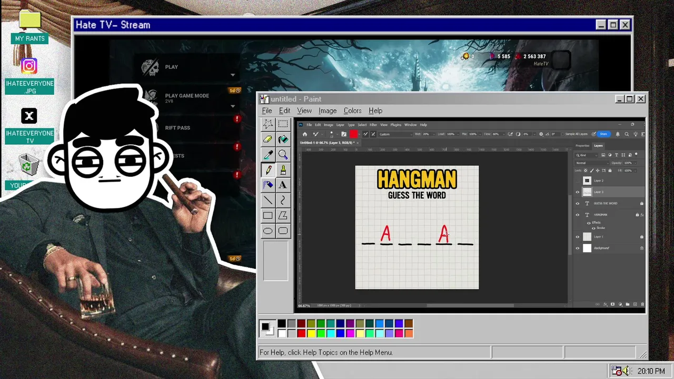The height and width of the screenshot is (379, 674).
Task: Click RIFT PASS in the stream menu
Action: click(177, 128)
